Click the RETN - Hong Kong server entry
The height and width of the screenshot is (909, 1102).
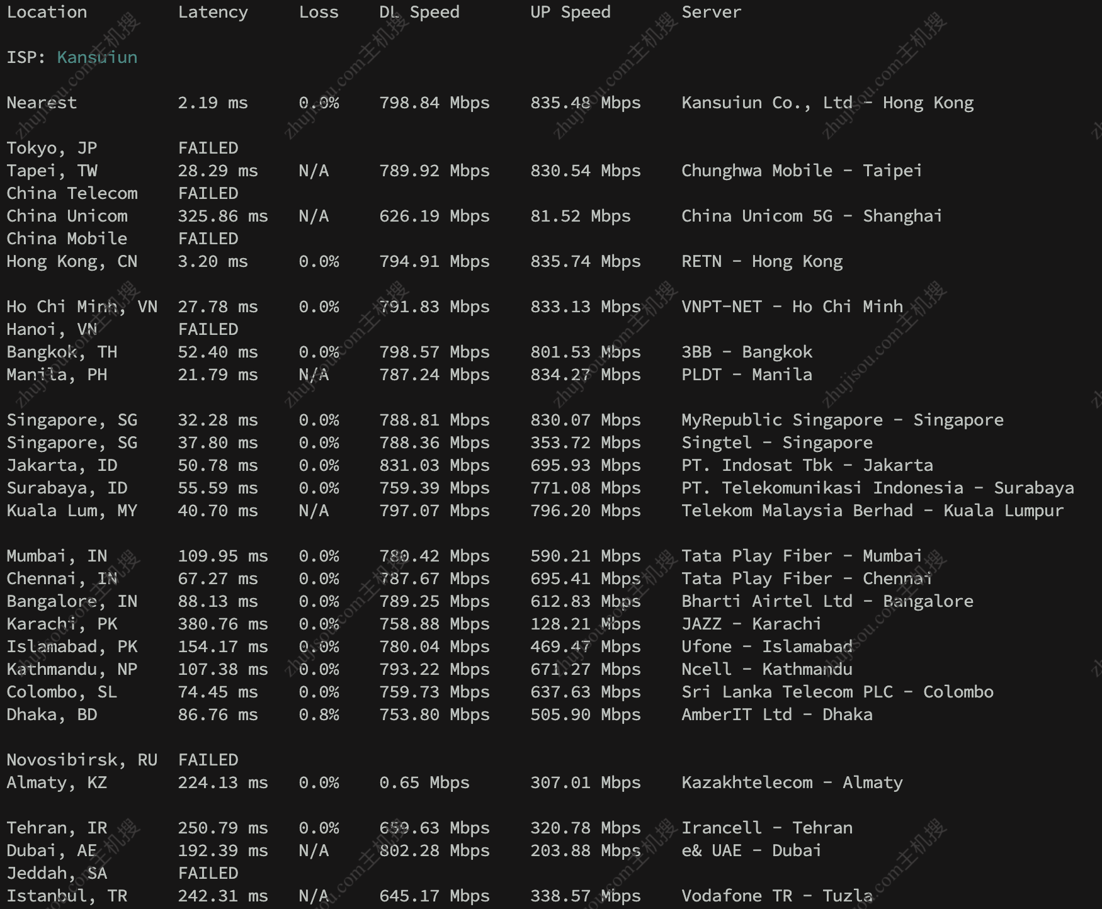pyautogui.click(x=762, y=261)
